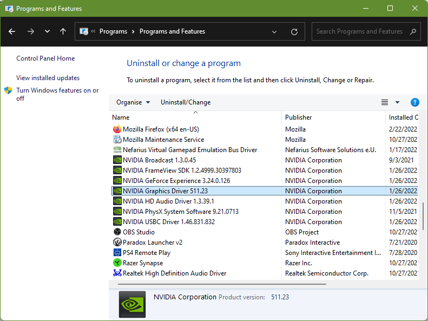428x321 pixels.
Task: Click the Programs and Features breadcrumb
Action: point(172,31)
